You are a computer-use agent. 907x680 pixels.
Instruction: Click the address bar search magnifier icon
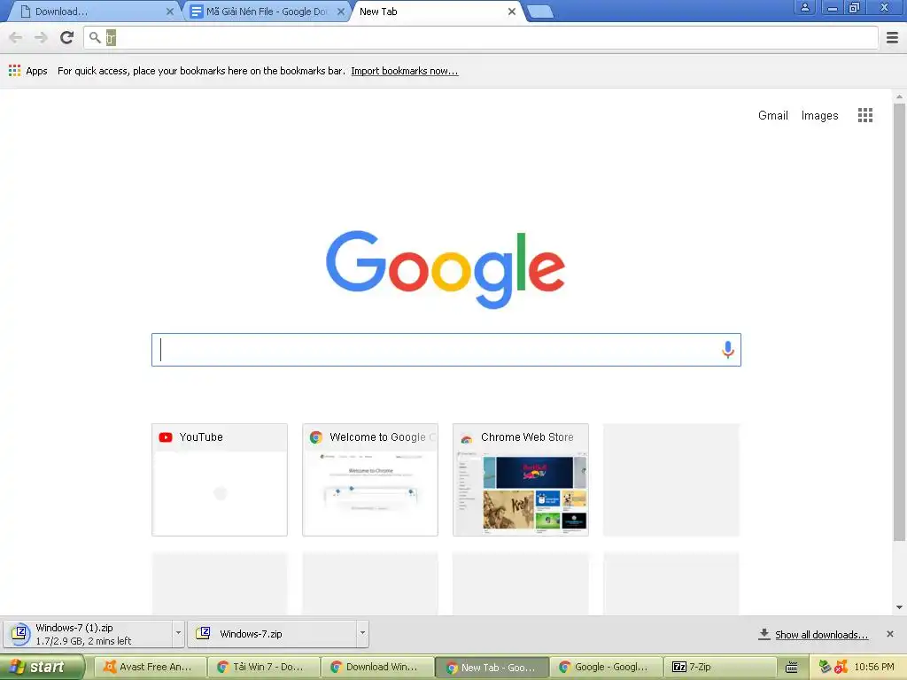(95, 37)
